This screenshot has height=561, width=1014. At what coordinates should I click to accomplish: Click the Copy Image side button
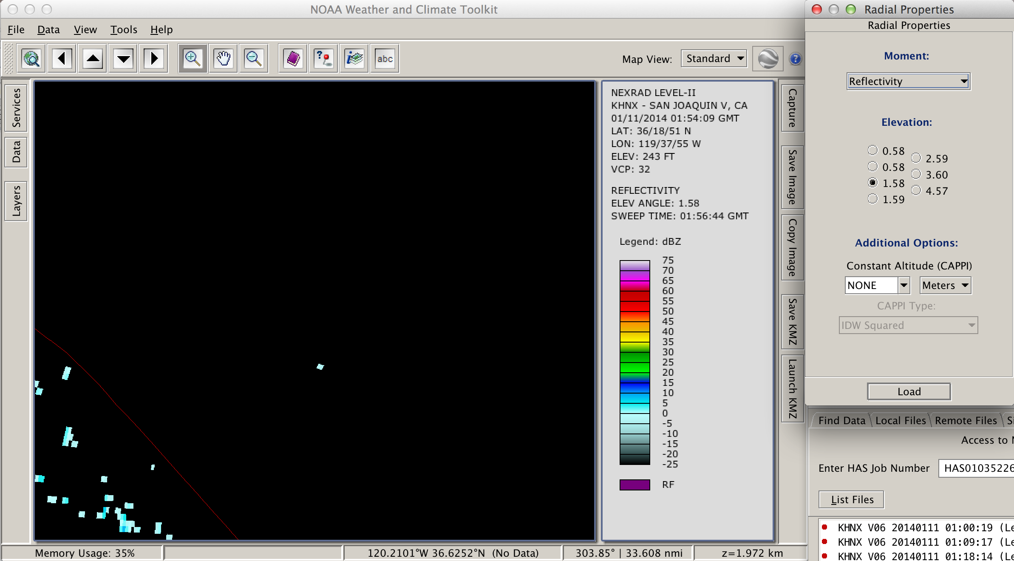click(793, 247)
